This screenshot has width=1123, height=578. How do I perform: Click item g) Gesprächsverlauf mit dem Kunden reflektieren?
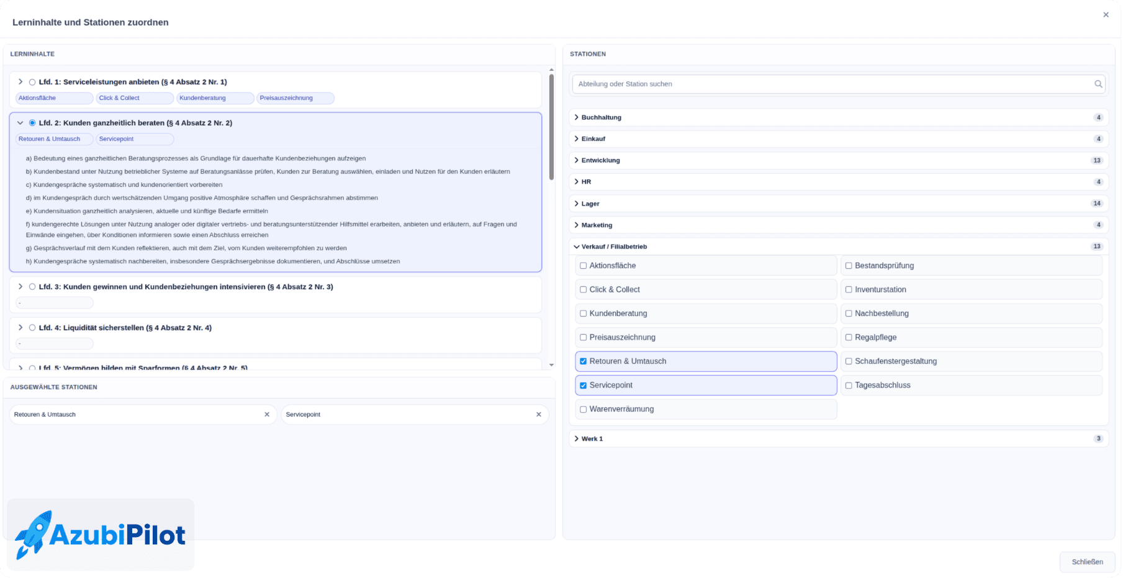[x=186, y=248]
